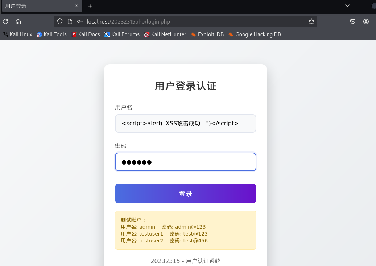Viewport: 376px width, 266px height.
Task: Click the 用户名 username input field
Action: click(186, 124)
